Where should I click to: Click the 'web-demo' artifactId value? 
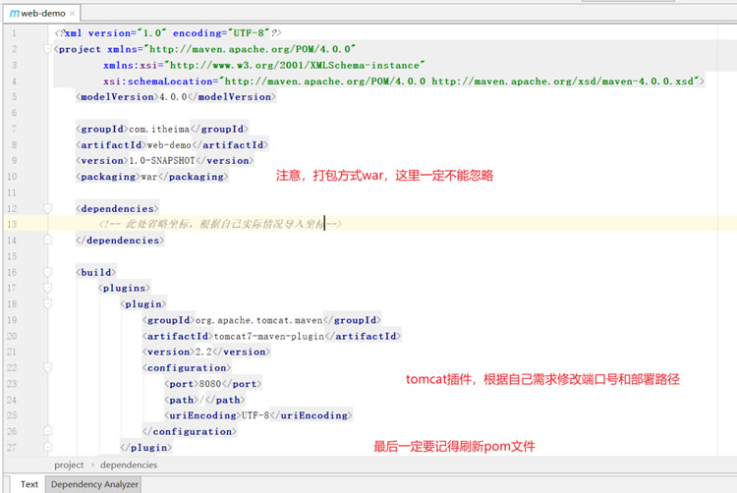pos(169,145)
